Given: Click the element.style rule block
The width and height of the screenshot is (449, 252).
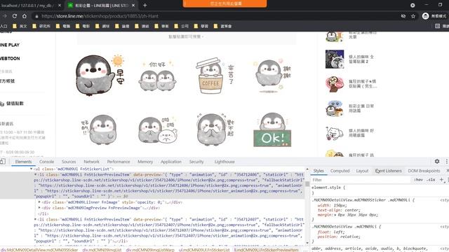Looking at the screenshot, I should (x=380, y=190).
